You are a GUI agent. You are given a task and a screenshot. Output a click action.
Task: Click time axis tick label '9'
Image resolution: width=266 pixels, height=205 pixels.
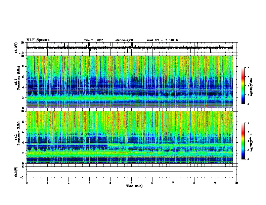[x=215, y=183]
